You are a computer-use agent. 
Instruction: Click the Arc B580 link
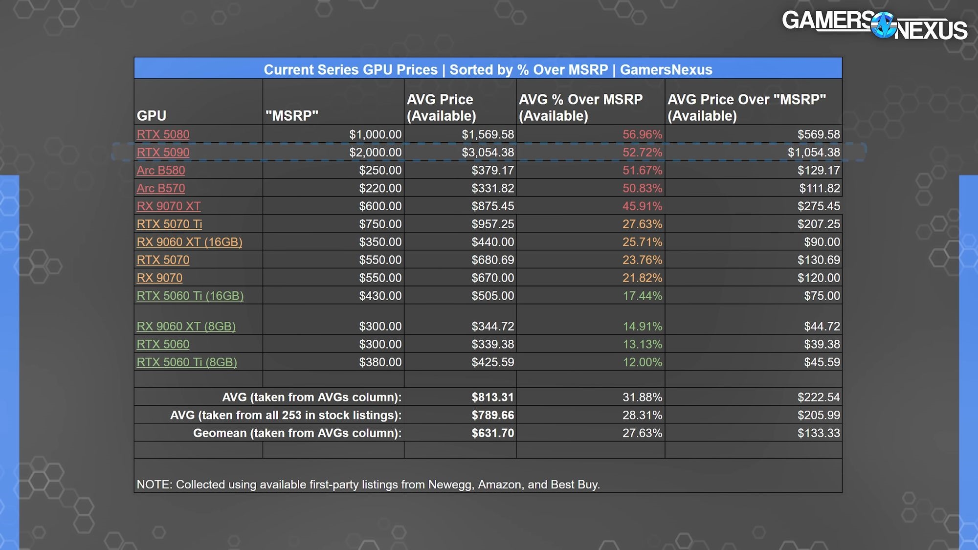pyautogui.click(x=161, y=171)
